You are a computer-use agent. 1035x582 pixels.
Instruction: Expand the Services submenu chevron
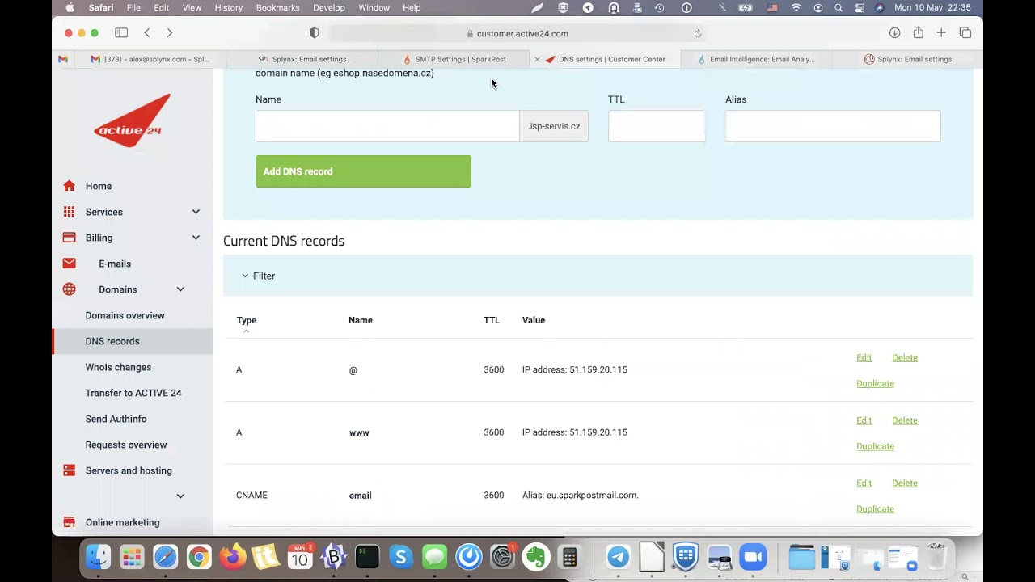pos(196,212)
